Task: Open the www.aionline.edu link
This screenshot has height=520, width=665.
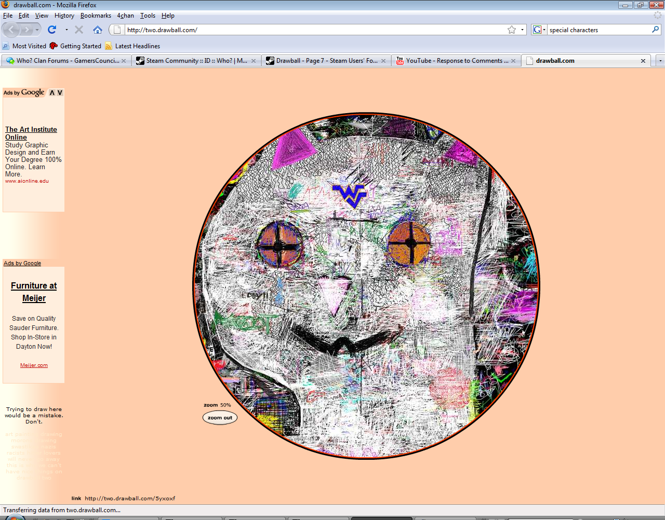Action: 27,181
